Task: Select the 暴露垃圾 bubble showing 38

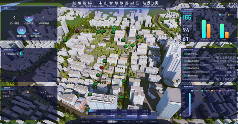Action: 22,30
